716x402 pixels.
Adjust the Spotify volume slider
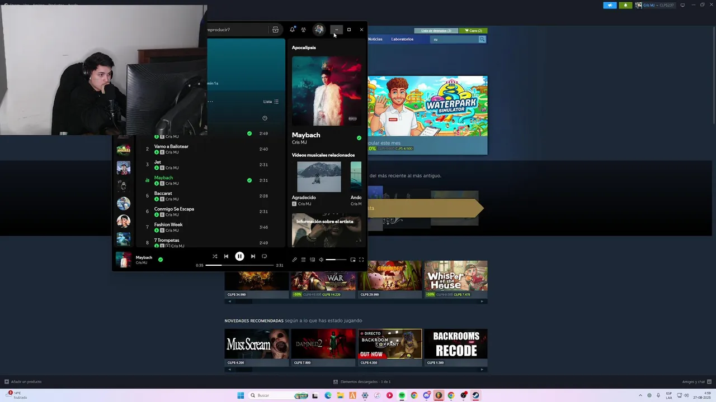[x=336, y=260]
